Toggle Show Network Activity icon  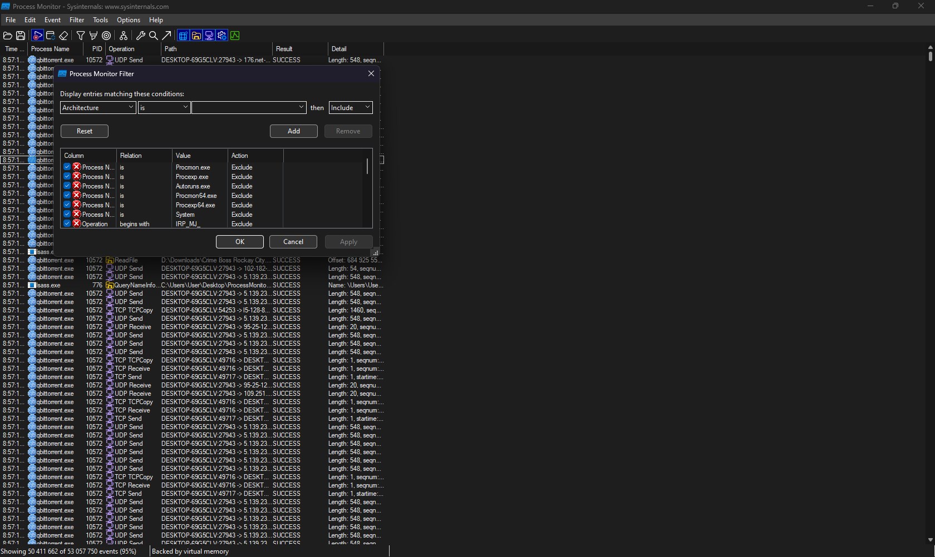pyautogui.click(x=209, y=36)
